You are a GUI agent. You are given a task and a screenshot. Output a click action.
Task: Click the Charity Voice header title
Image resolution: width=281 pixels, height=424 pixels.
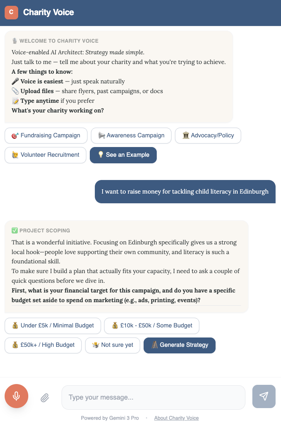48,12
